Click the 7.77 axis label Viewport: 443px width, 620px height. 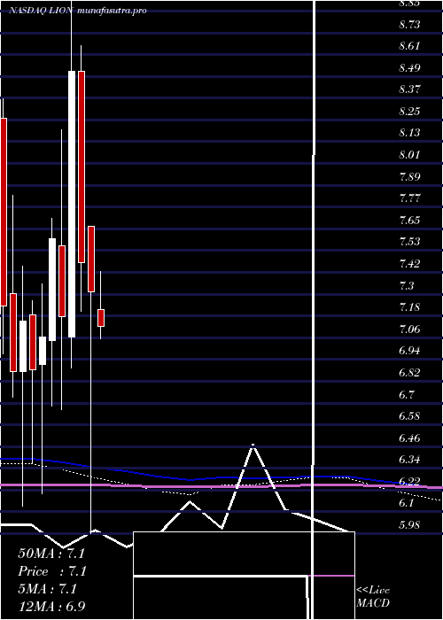pos(409,198)
